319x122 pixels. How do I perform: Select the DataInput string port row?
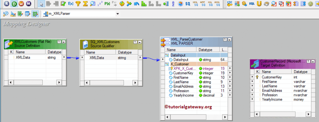[x=196, y=60]
